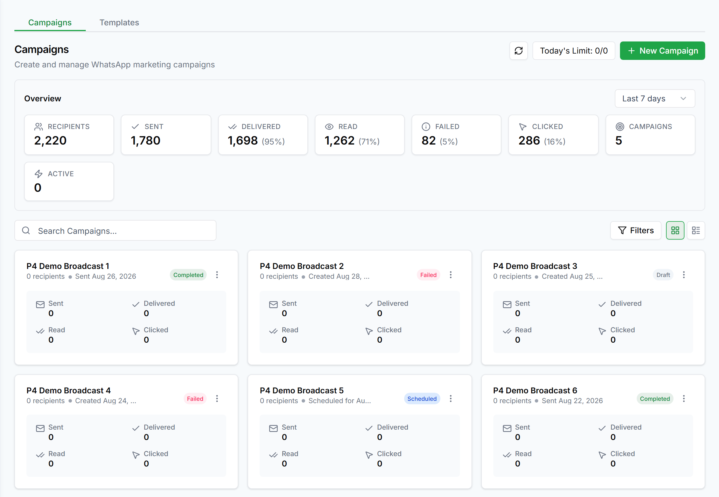Click the Delivered double-check icon in Overview

tap(233, 126)
